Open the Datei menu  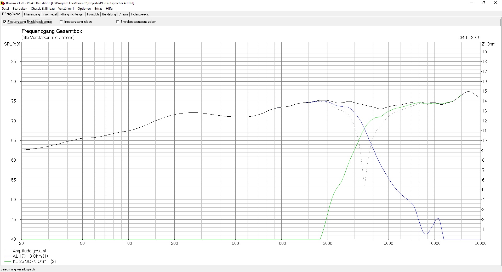click(5, 9)
